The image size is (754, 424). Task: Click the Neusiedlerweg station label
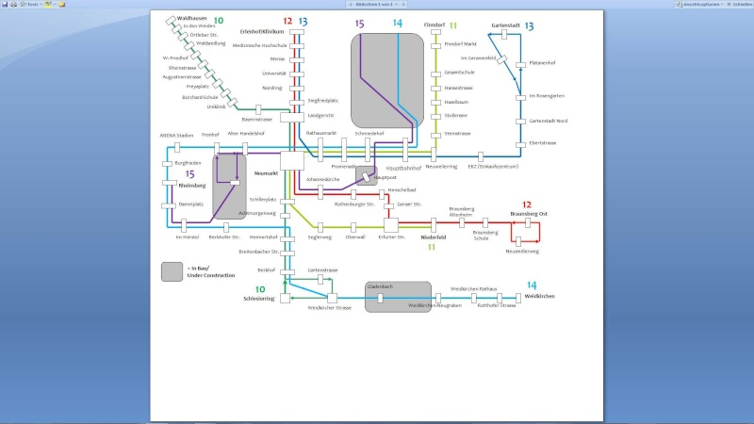pos(522,252)
